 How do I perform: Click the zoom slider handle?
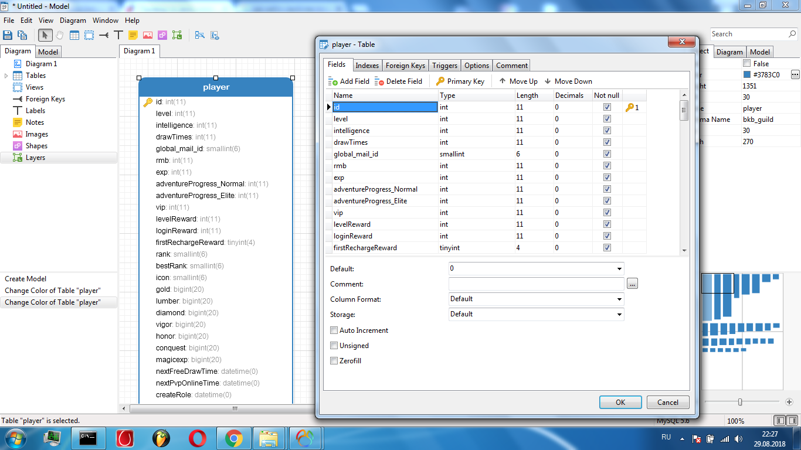pyautogui.click(x=740, y=402)
